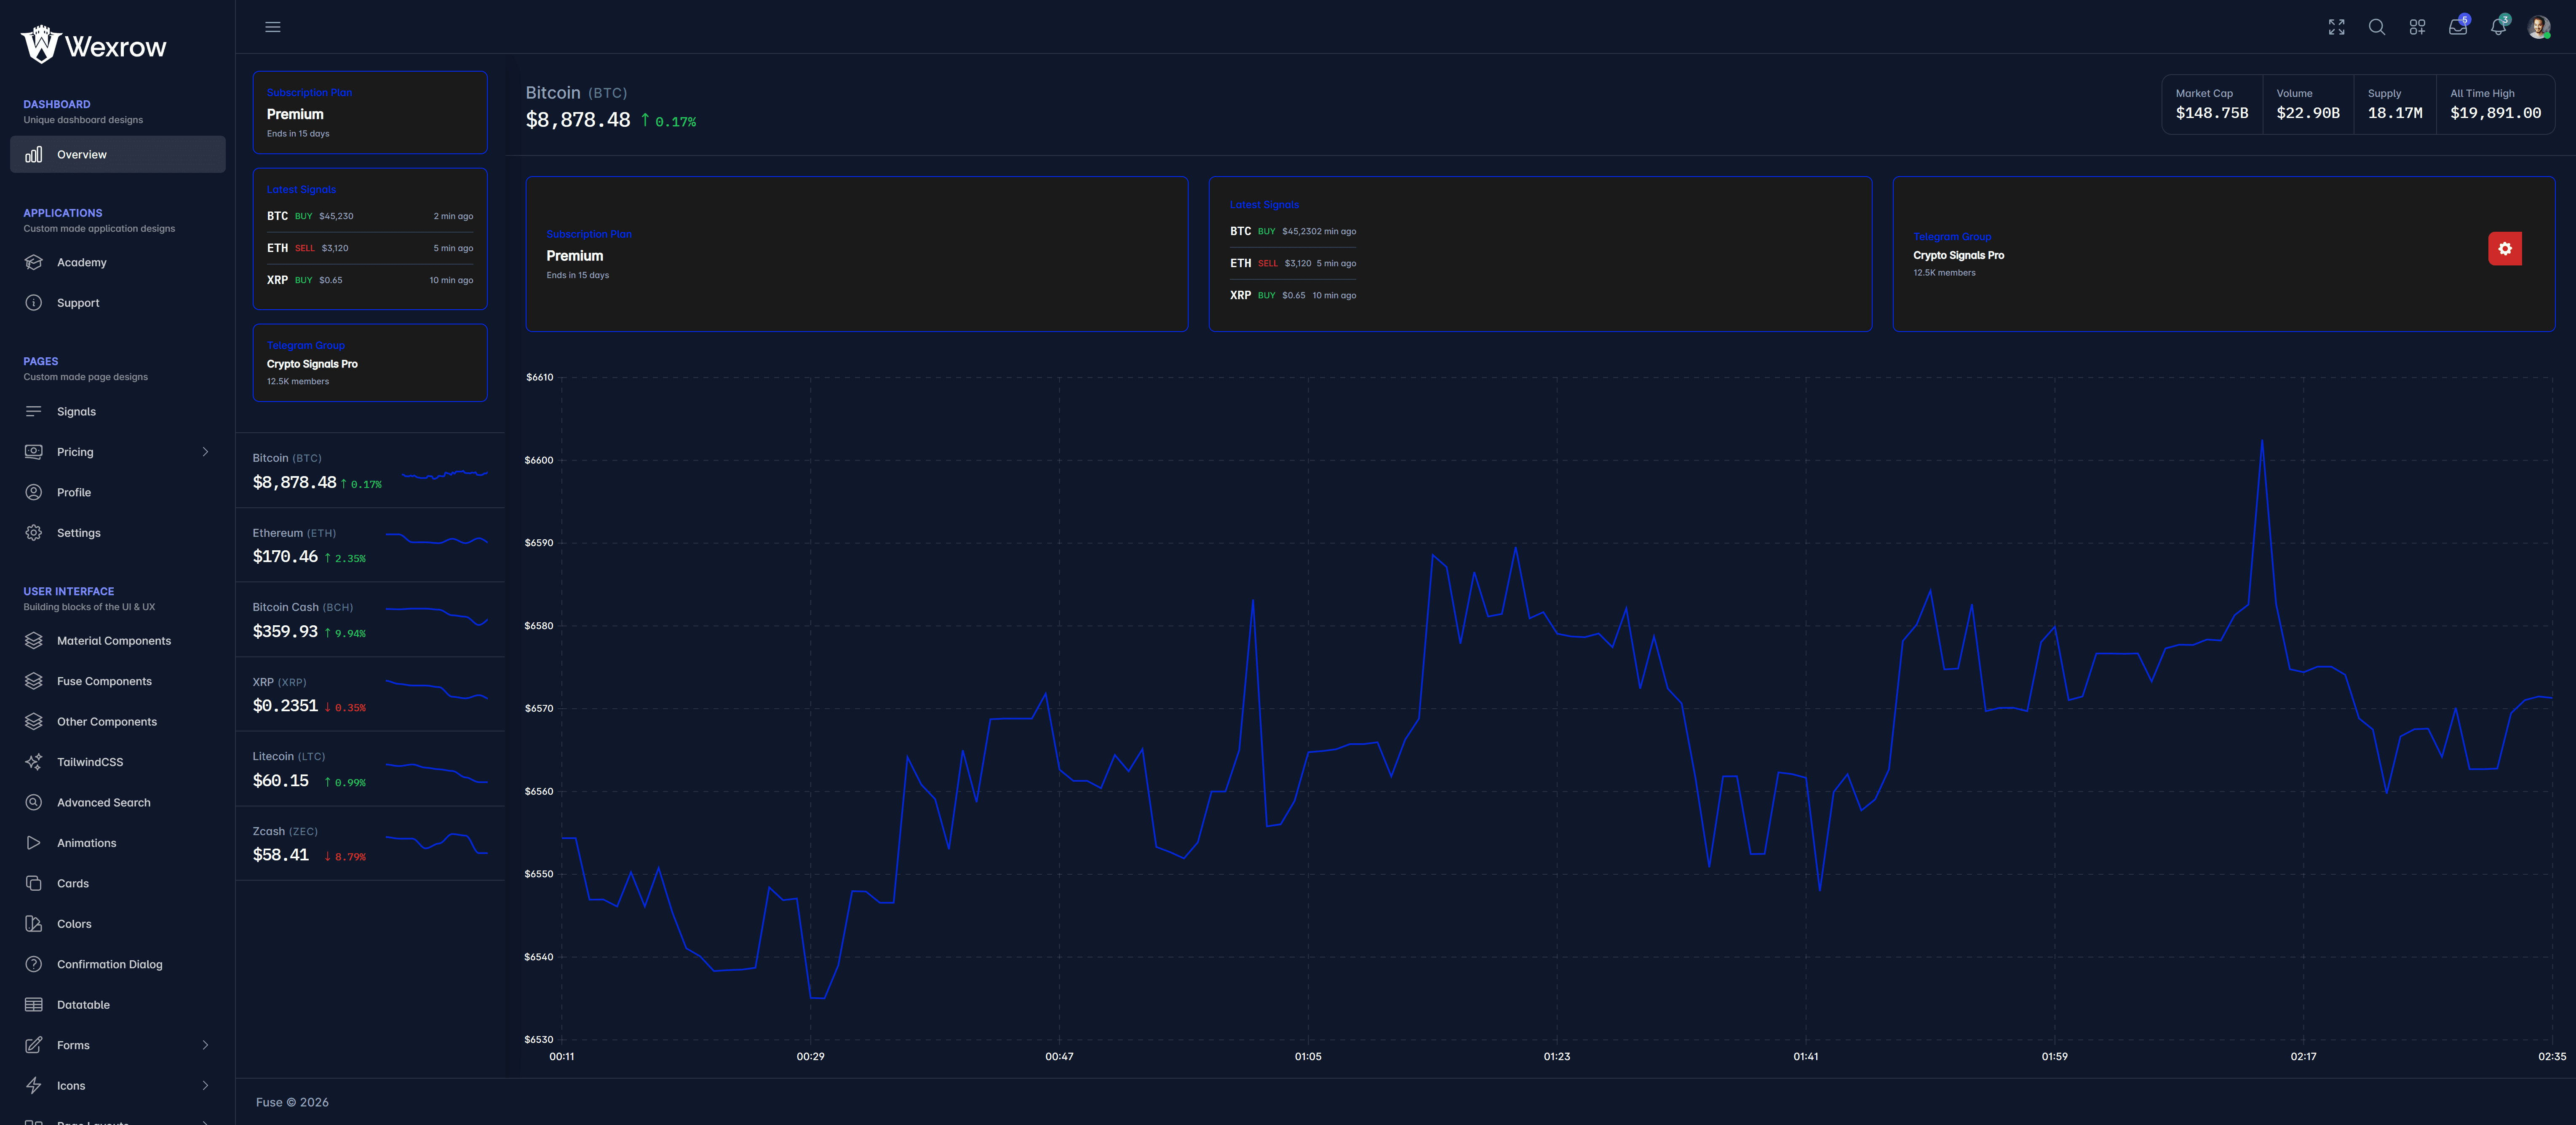Toggle the hamburger navigation menu

273,27
